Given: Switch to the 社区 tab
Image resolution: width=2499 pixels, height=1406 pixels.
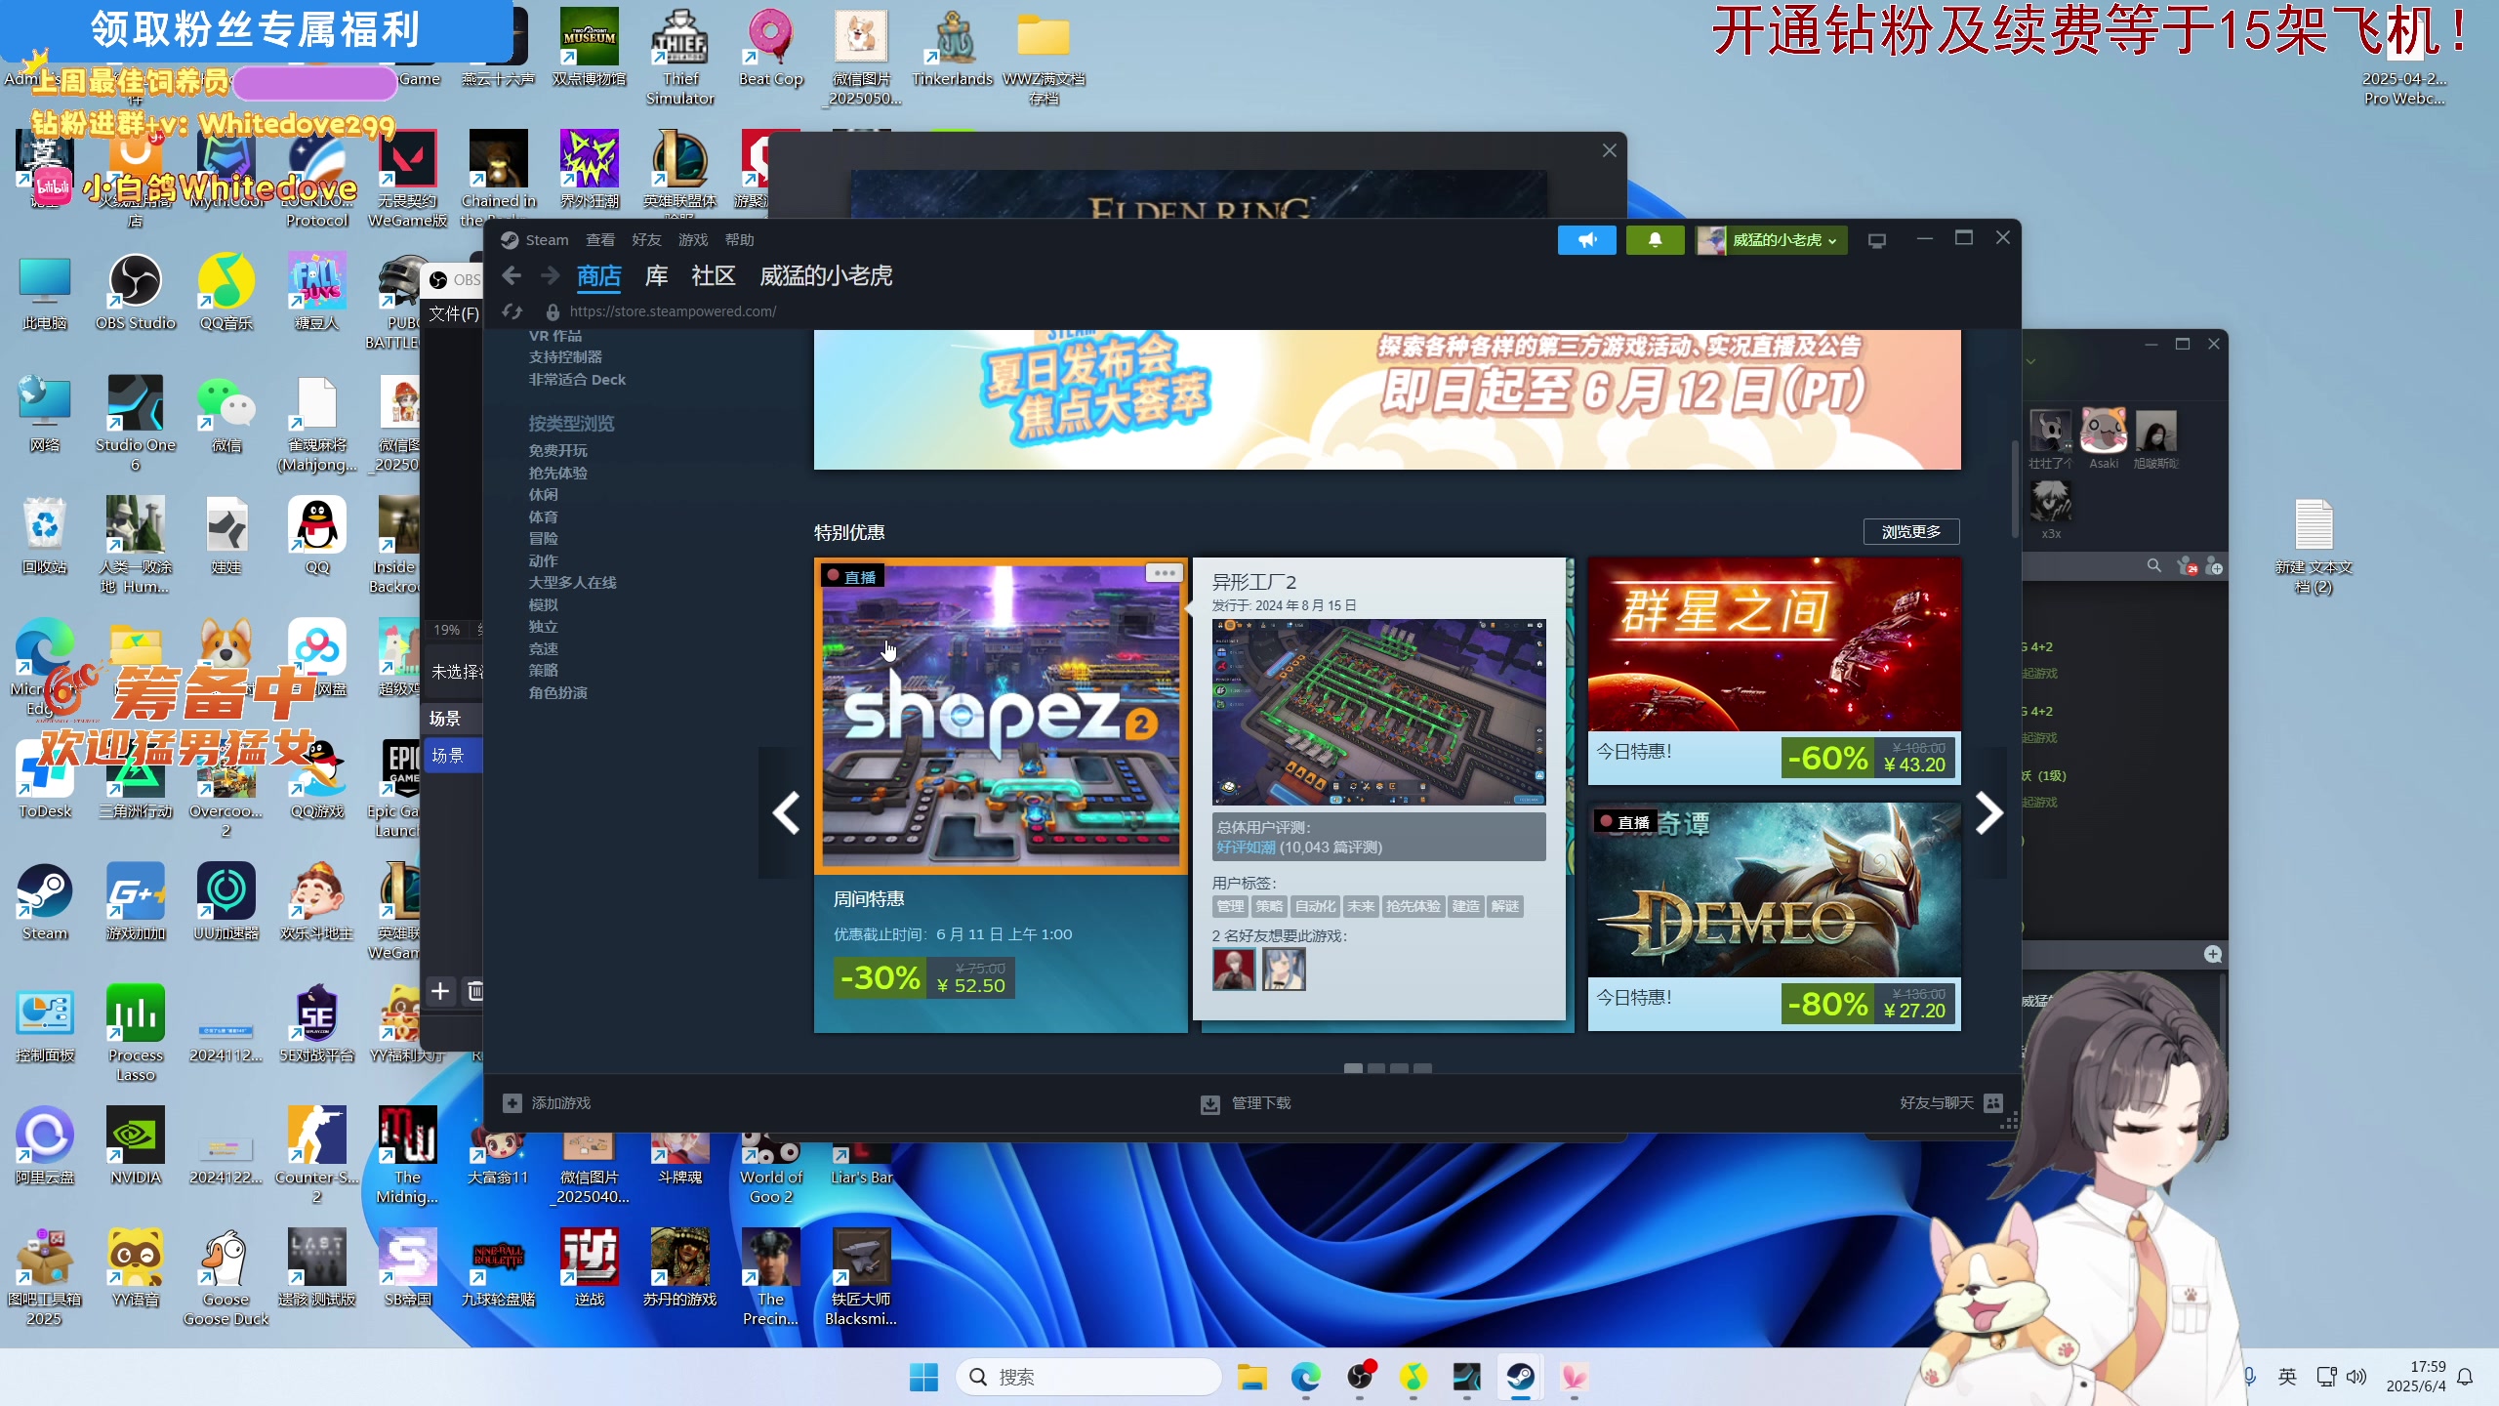Looking at the screenshot, I should point(714,276).
